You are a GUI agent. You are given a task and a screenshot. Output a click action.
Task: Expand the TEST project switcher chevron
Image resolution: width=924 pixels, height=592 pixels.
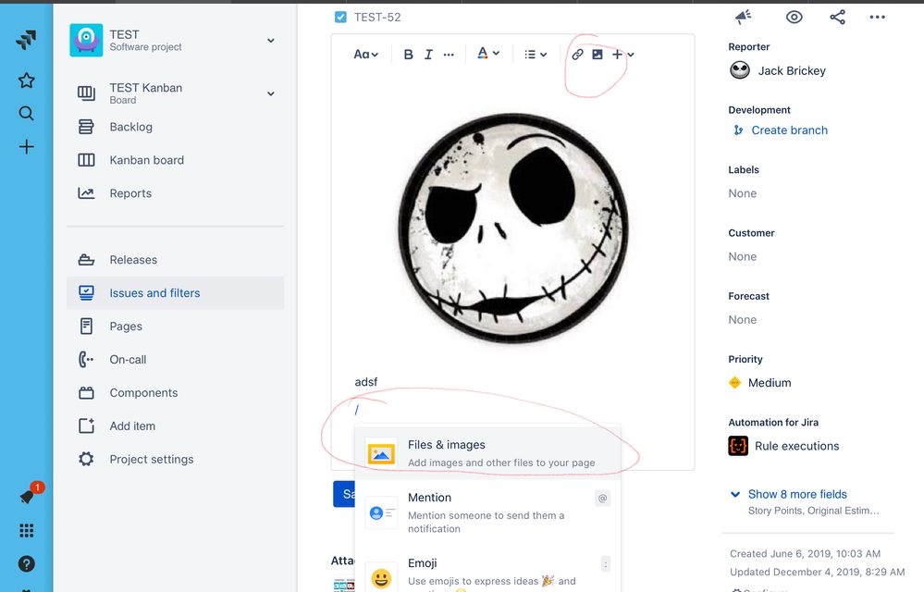(270, 41)
